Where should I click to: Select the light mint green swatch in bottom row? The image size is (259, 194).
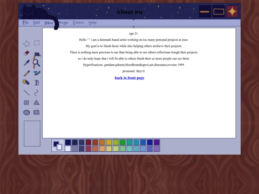pos(123,148)
